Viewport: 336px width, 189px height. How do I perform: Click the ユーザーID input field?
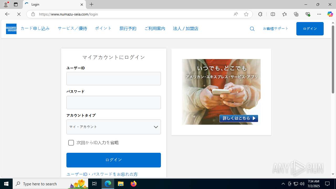click(114, 79)
